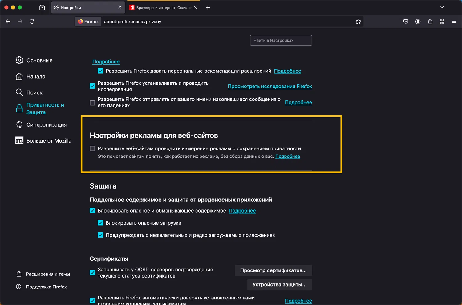Bookmark this page with the star icon
The width and height of the screenshot is (462, 305).
pos(358,22)
